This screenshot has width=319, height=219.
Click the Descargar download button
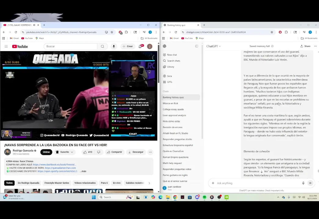tap(136, 152)
